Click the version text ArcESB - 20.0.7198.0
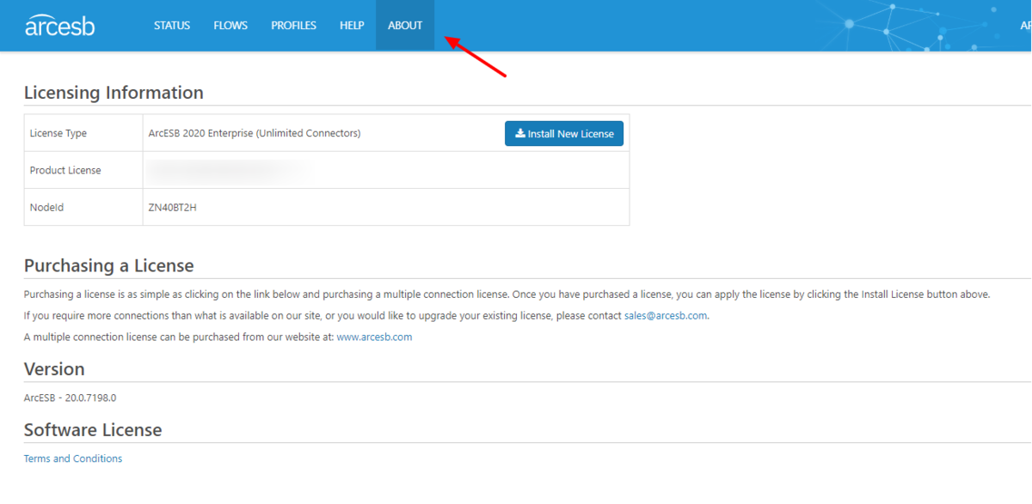 tap(70, 398)
